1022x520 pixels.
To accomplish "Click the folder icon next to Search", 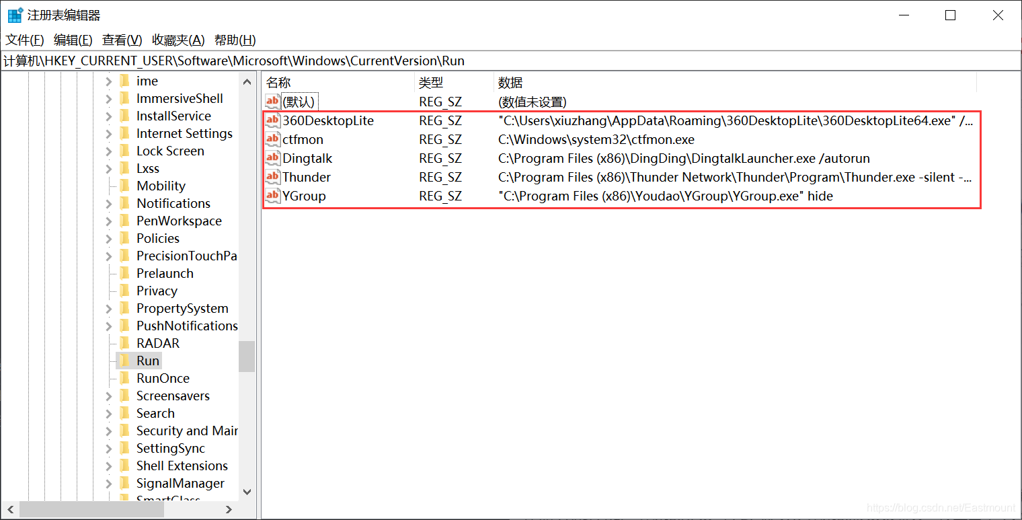I will 124,414.
